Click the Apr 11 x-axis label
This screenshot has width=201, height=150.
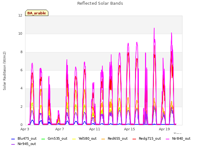click(x=95, y=129)
